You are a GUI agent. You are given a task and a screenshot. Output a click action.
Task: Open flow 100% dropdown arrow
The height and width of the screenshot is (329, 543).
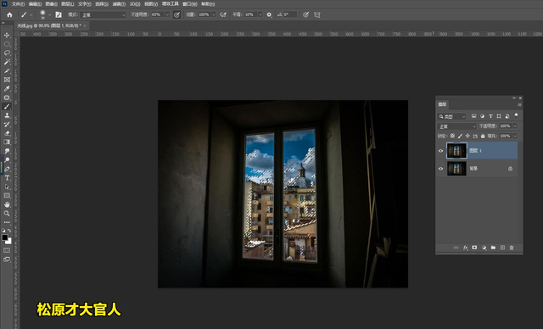(x=214, y=15)
